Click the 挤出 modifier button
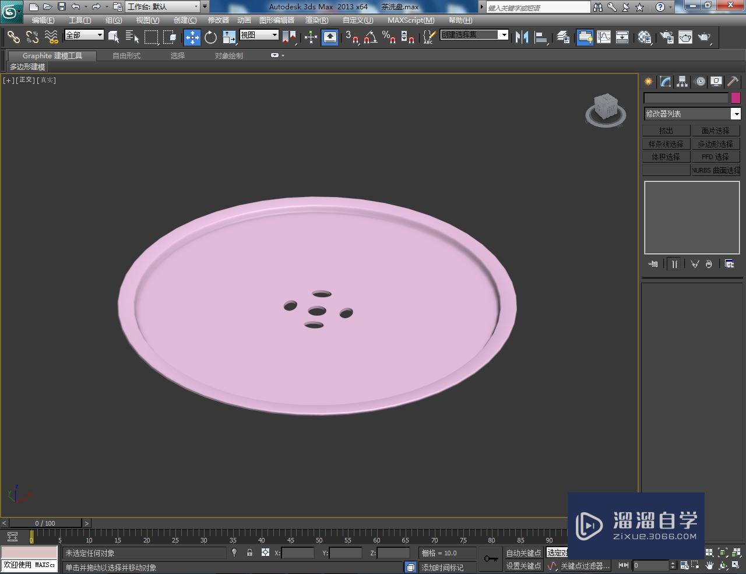The height and width of the screenshot is (574, 746). (666, 131)
